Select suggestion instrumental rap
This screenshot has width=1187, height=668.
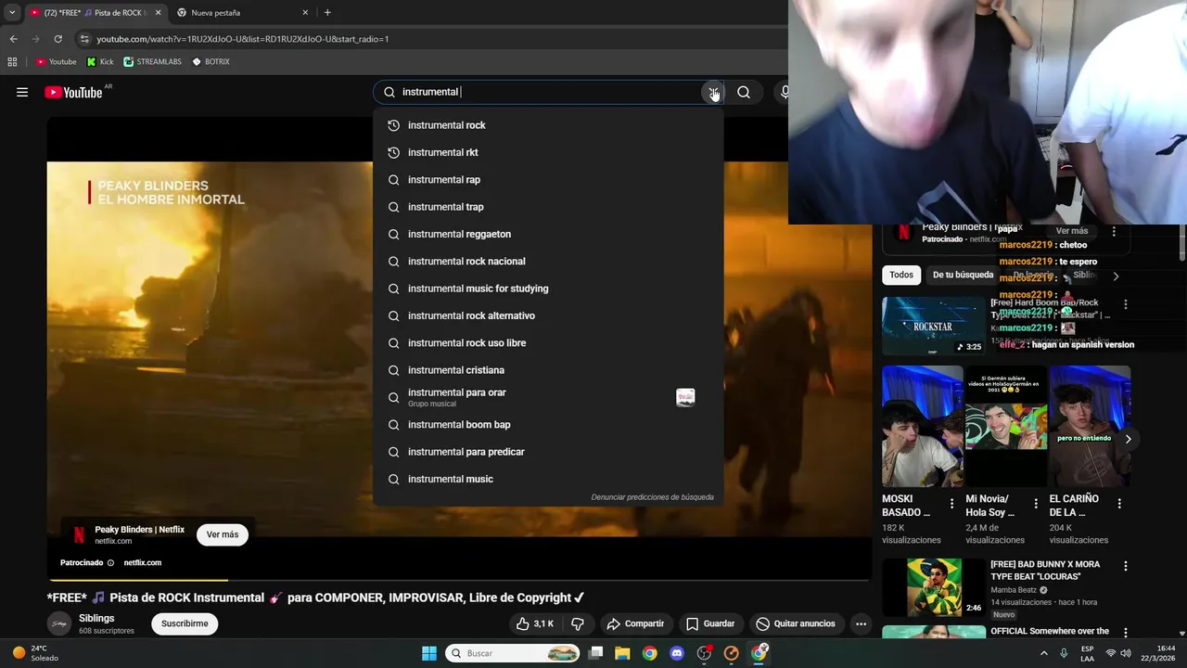pos(548,180)
